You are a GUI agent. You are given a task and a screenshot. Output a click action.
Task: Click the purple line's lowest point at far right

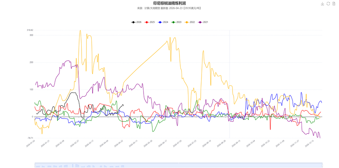click(x=319, y=137)
